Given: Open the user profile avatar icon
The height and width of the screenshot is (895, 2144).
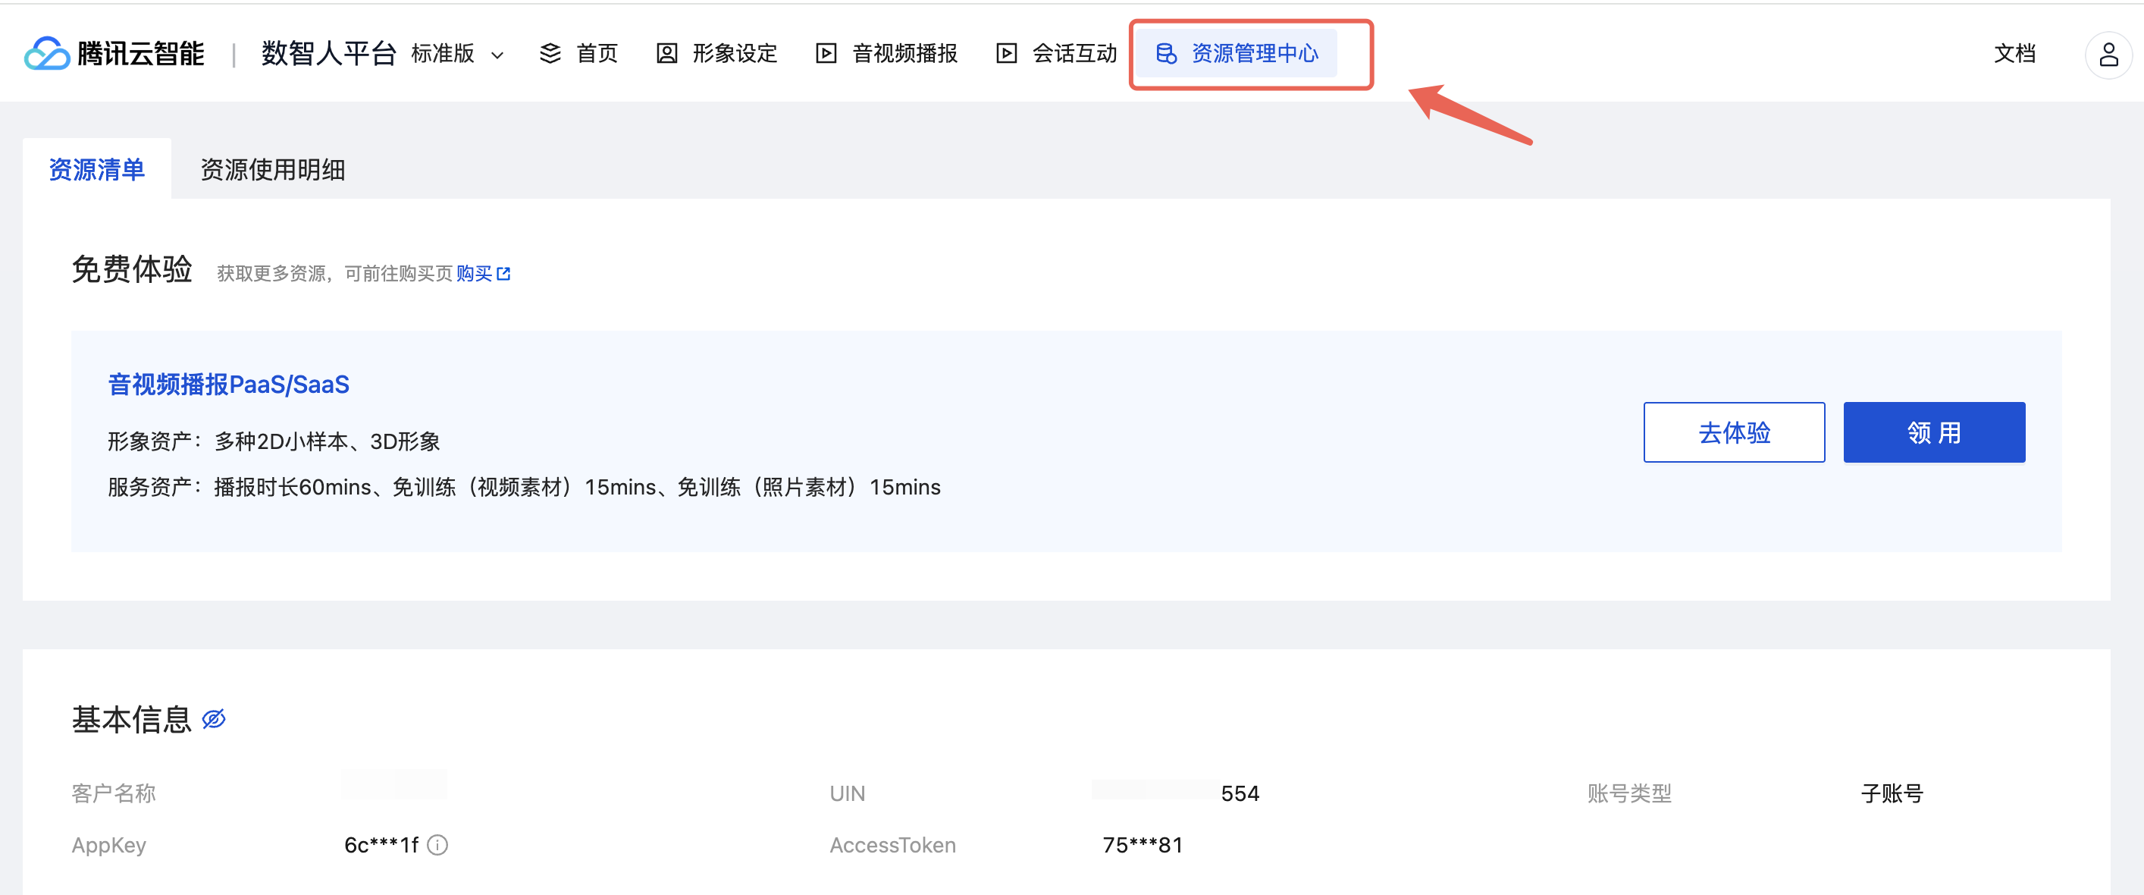Looking at the screenshot, I should click(x=2108, y=55).
